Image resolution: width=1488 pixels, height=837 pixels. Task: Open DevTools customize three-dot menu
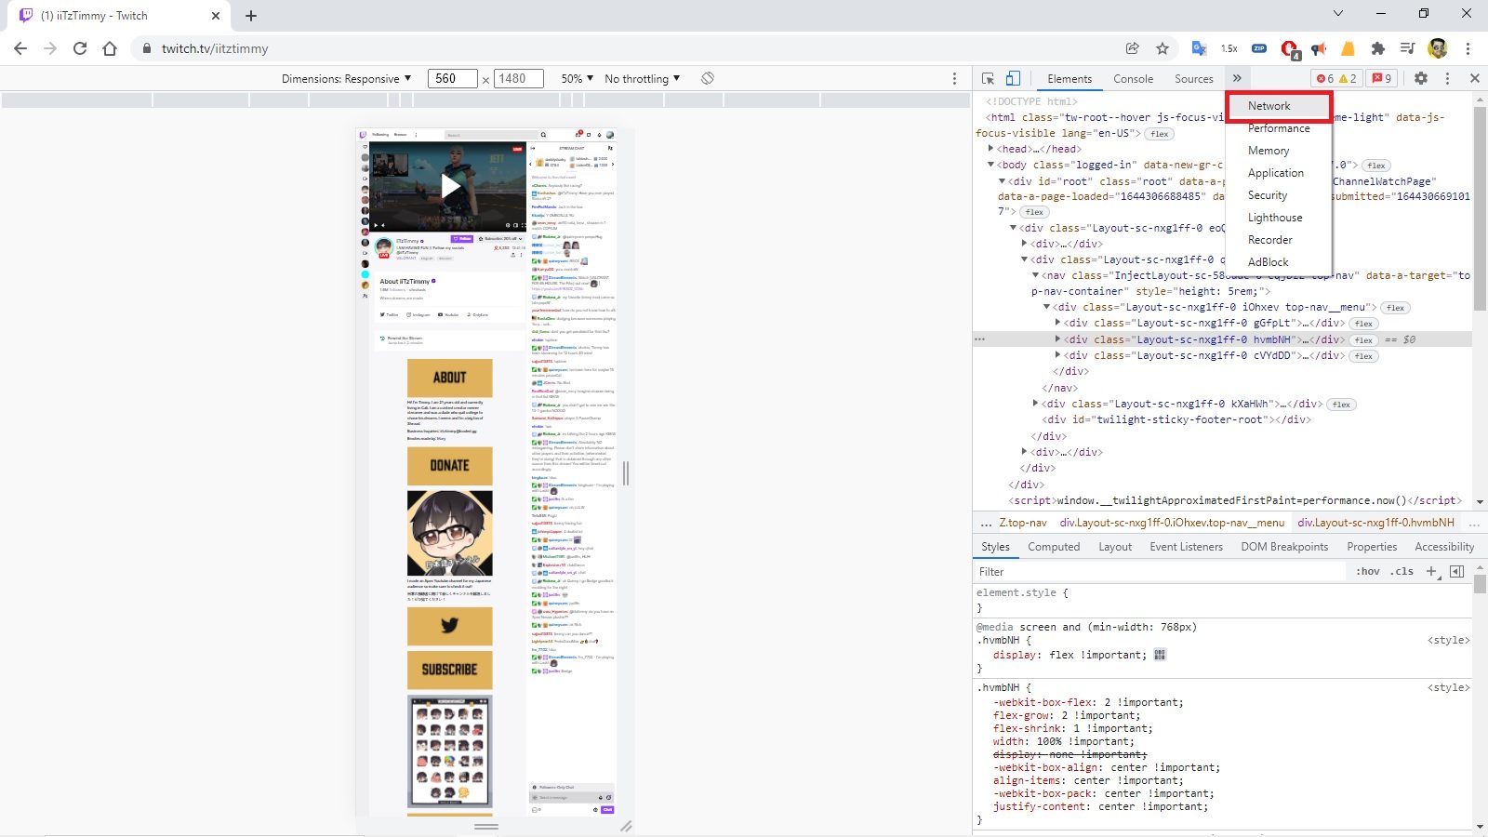tap(1447, 79)
